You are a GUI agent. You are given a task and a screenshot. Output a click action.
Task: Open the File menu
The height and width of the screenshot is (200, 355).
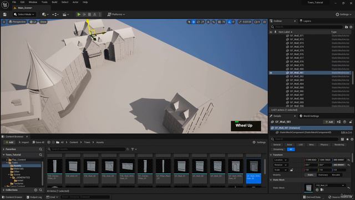pyautogui.click(x=14, y=2)
